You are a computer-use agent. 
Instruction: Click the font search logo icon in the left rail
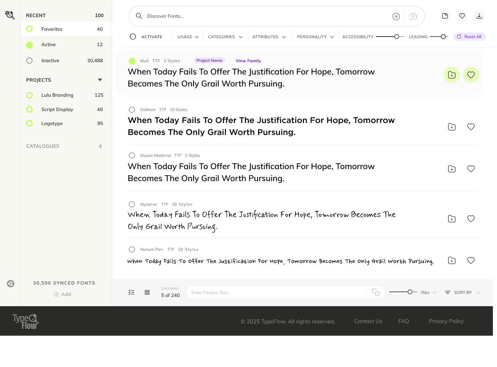(x=10, y=15)
